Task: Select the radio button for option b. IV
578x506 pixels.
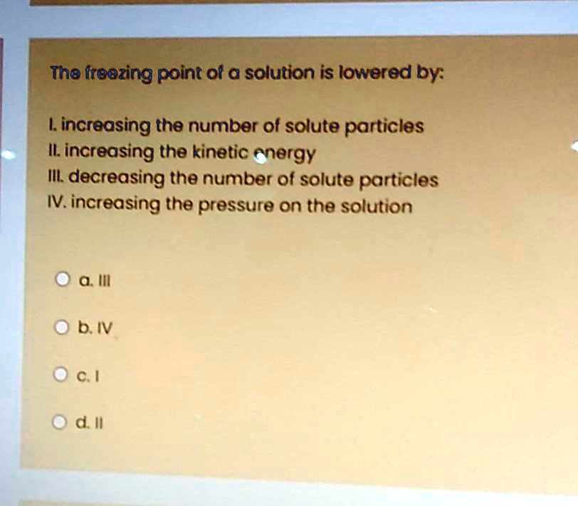Action: pos(62,326)
